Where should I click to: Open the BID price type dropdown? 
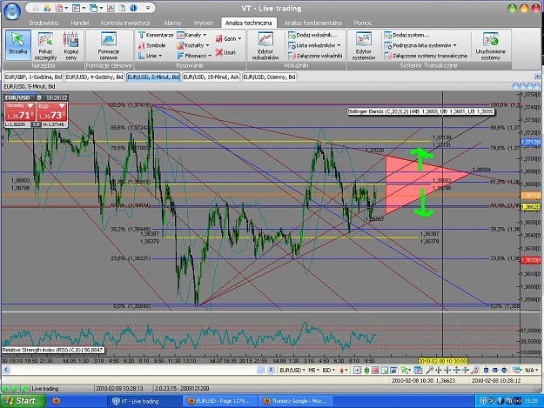pyautogui.click(x=328, y=371)
